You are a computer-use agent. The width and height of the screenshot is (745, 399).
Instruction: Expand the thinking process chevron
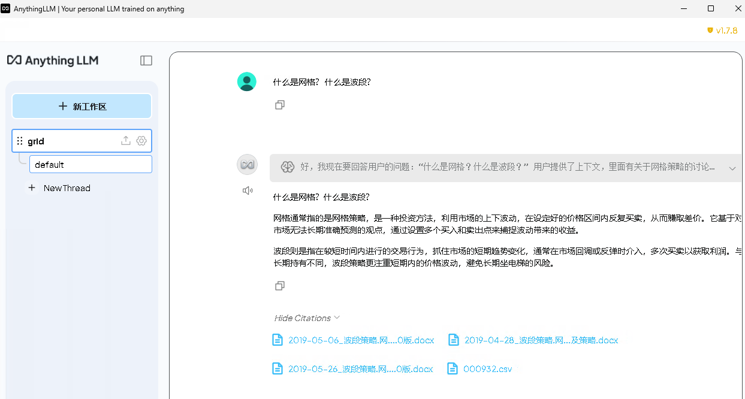pyautogui.click(x=732, y=168)
